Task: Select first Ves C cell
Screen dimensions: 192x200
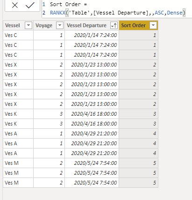Action: click(x=18, y=35)
